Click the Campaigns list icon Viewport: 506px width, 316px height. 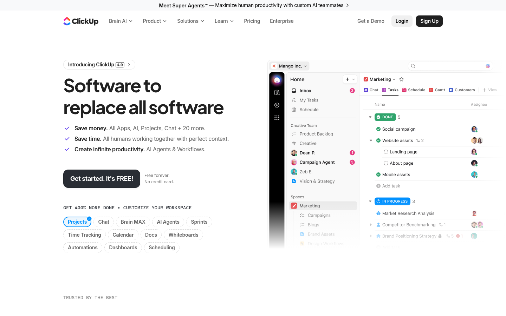tap(302, 215)
